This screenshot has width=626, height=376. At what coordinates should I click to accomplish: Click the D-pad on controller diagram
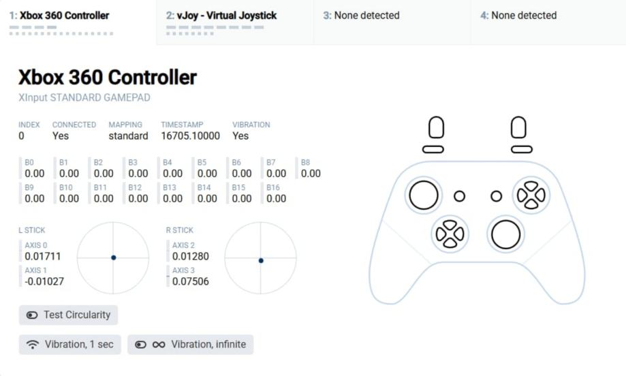coord(450,234)
